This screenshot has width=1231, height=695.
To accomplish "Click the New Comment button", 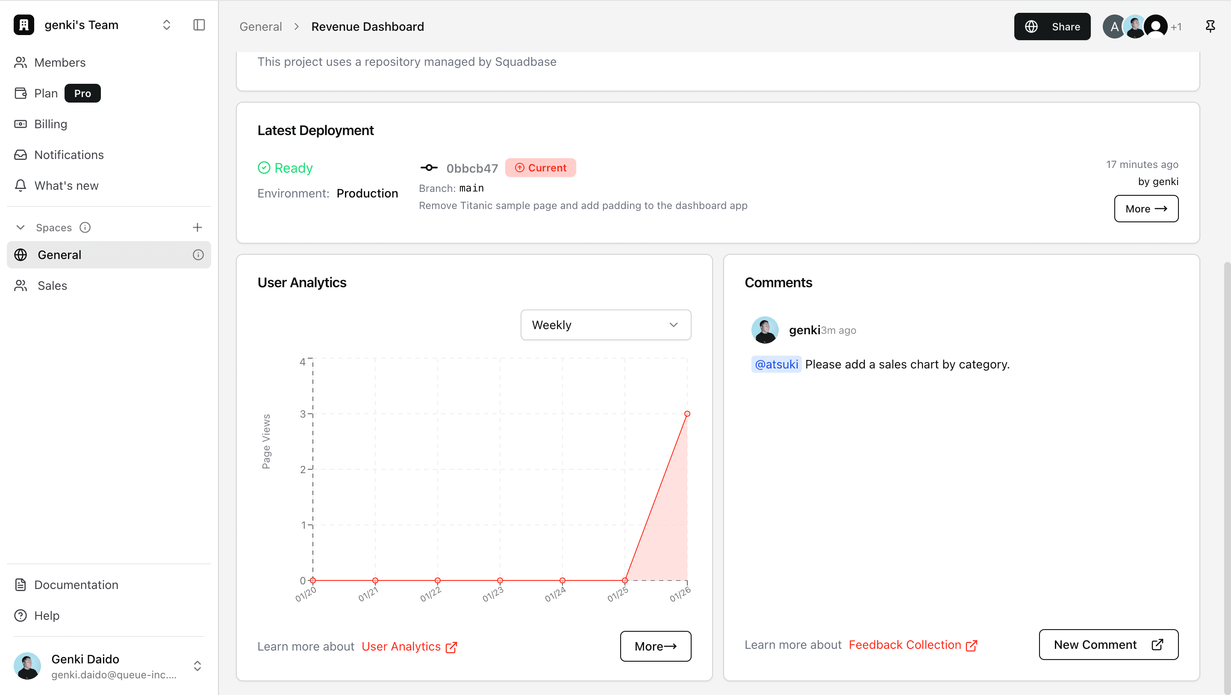I will tap(1108, 645).
